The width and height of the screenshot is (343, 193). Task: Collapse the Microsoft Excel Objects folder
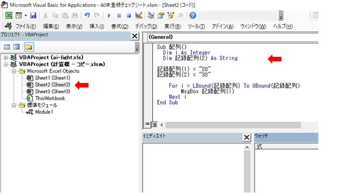(x=14, y=71)
